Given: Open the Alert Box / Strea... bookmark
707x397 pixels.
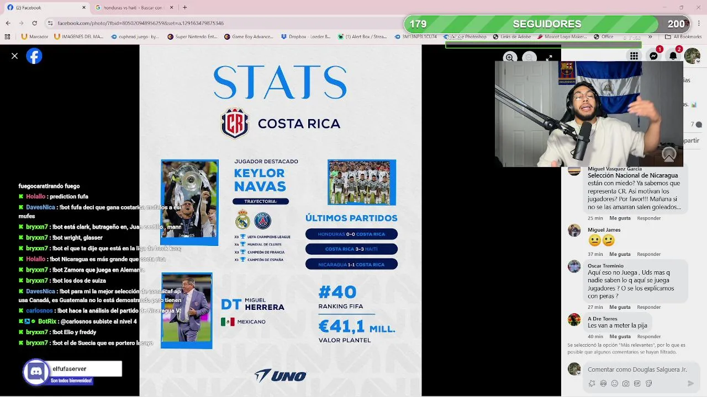Looking at the screenshot, I should (362, 37).
